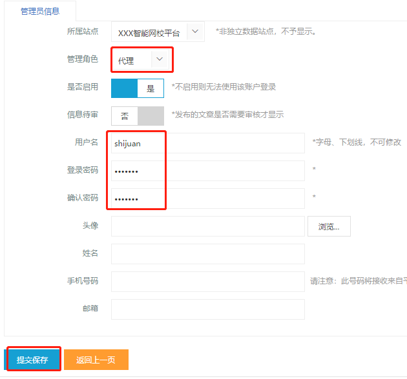Screen dimensions: 407x379
Task: Focus the 姓名 input box
Action: [x=207, y=254]
